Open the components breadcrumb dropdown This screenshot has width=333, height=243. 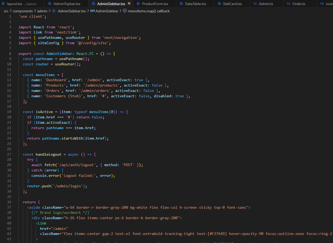[23, 11]
